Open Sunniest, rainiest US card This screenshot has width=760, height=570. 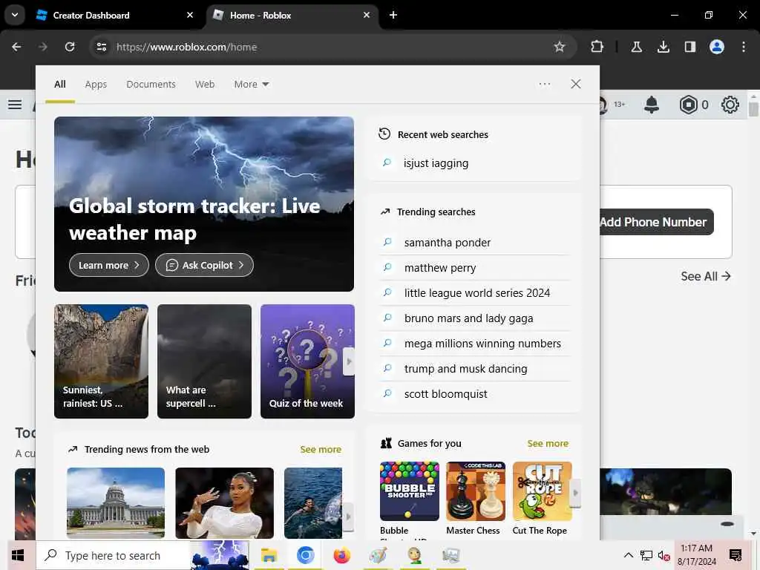tap(101, 361)
